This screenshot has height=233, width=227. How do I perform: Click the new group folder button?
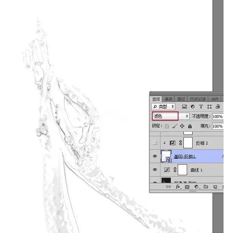click(x=206, y=187)
